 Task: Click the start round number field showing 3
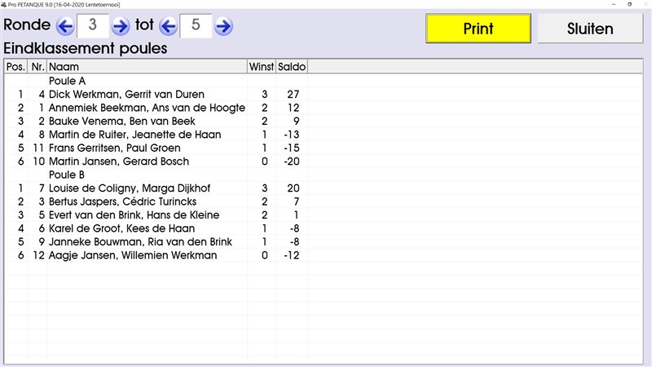[92, 26]
